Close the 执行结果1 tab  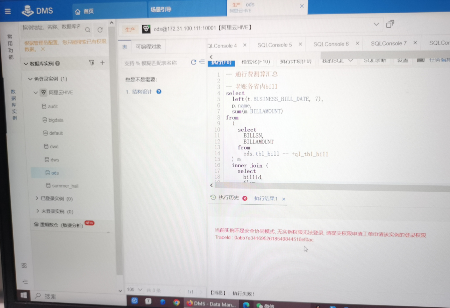(x=284, y=199)
